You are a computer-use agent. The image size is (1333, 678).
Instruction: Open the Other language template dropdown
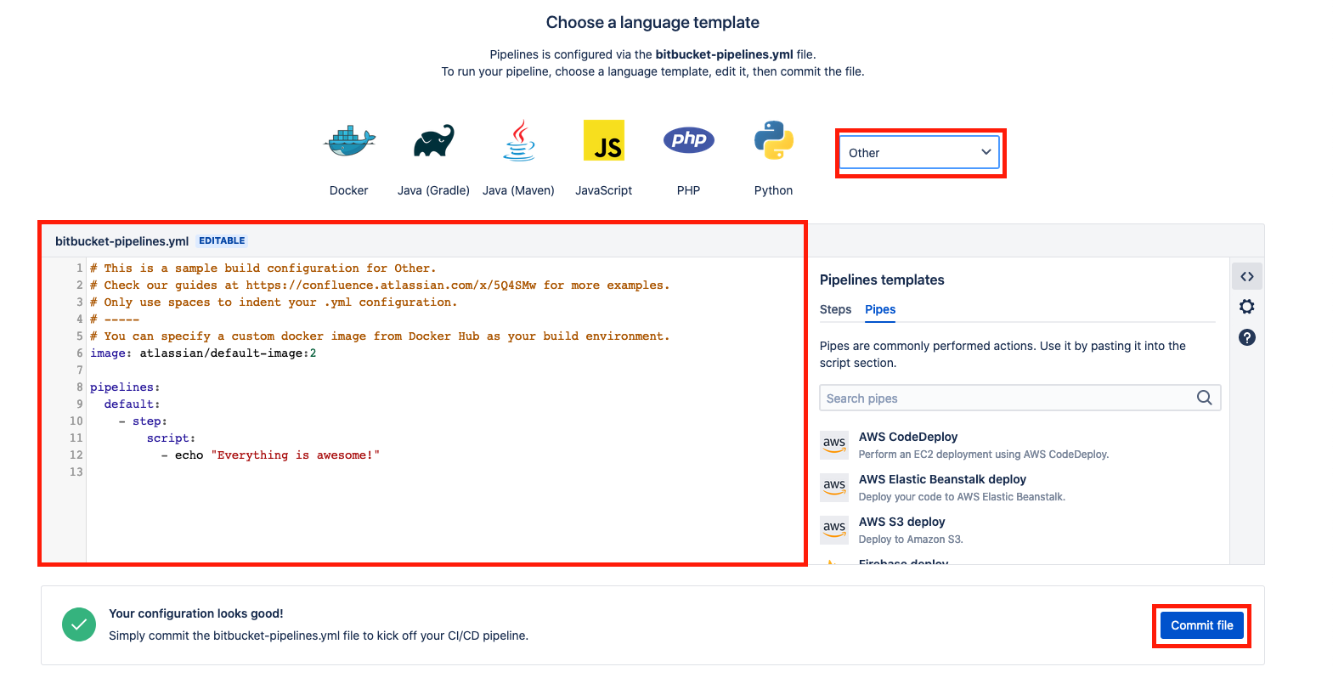coord(920,153)
